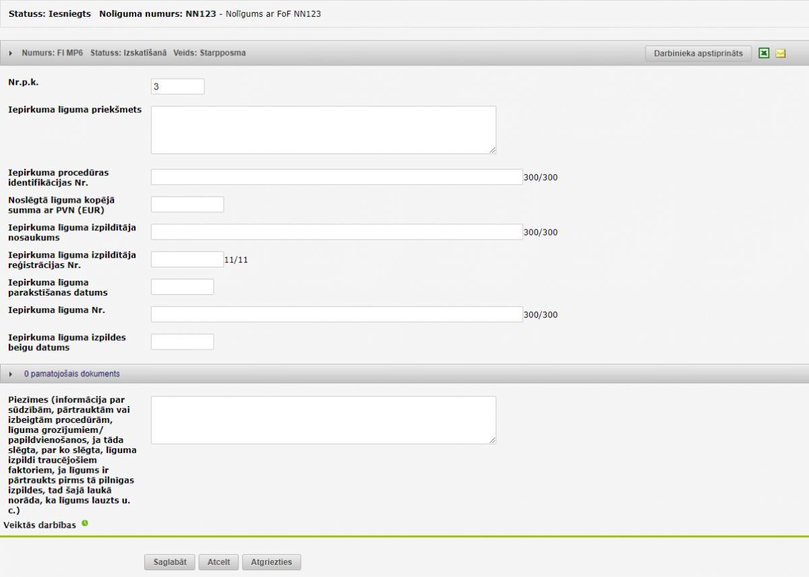The height and width of the screenshot is (577, 809).
Task: Click the Iepirkuma līguma Nr. field
Action: [x=336, y=314]
